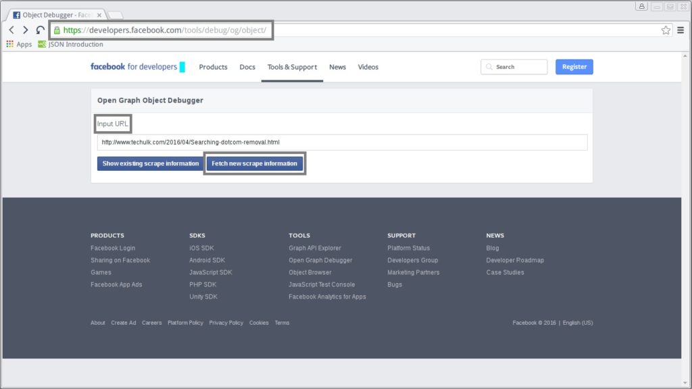The image size is (692, 389).
Task: Open Graph API Explorer footer link
Action: 315,248
